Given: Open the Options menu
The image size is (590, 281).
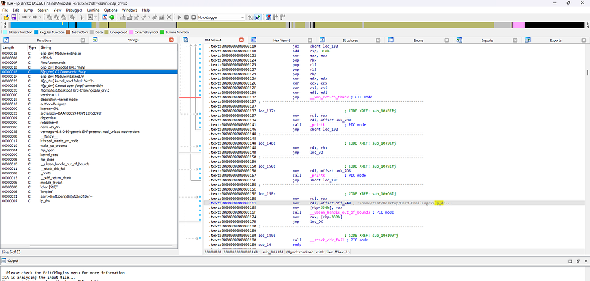Looking at the screenshot, I should (111, 10).
